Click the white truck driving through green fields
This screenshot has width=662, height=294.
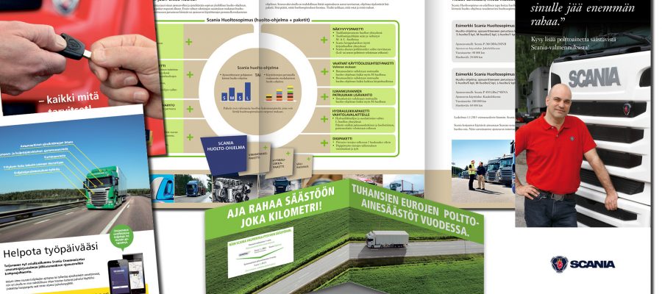[x=387, y=239]
